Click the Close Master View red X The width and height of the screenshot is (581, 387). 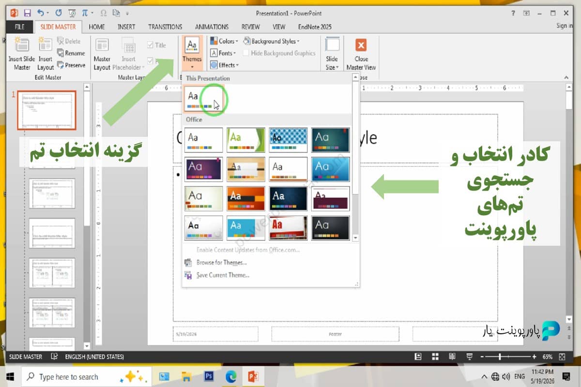pos(361,45)
